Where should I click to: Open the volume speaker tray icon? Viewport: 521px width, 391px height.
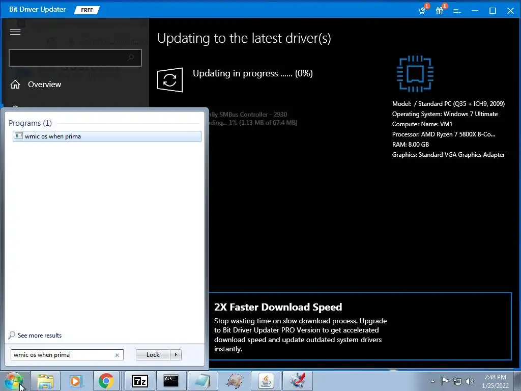[470, 381]
